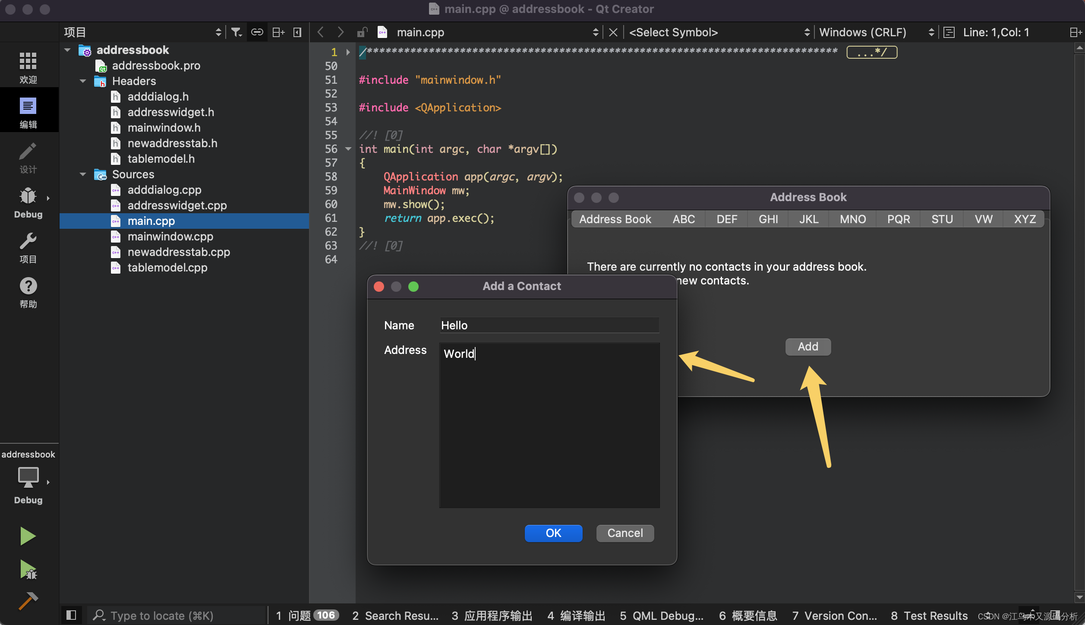Click the editor vertical scrollbar track

1079,319
